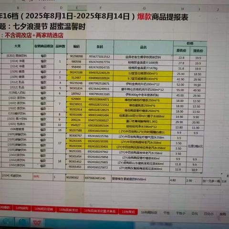Select yellow code cell 209224
The image size is (229, 229).
click(x=76, y=120)
